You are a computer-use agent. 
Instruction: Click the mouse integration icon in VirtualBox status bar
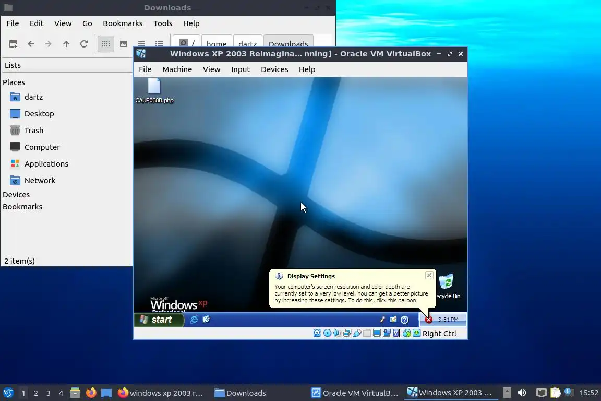(x=407, y=333)
